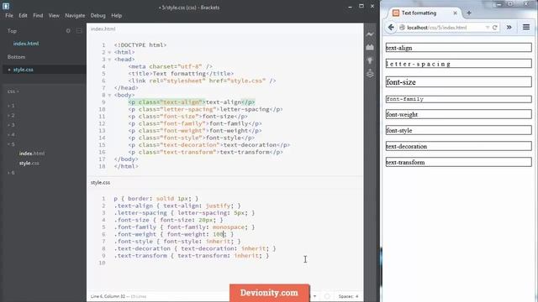Viewport: 538px width, 302px height.
Task: Click the font-weight paragraph in browser
Action: 459,114
